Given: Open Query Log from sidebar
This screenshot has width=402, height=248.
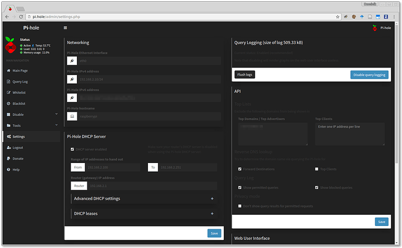Looking at the screenshot, I should [x=20, y=82].
